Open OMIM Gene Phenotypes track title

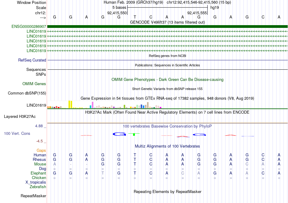pyautogui.click(x=167, y=79)
